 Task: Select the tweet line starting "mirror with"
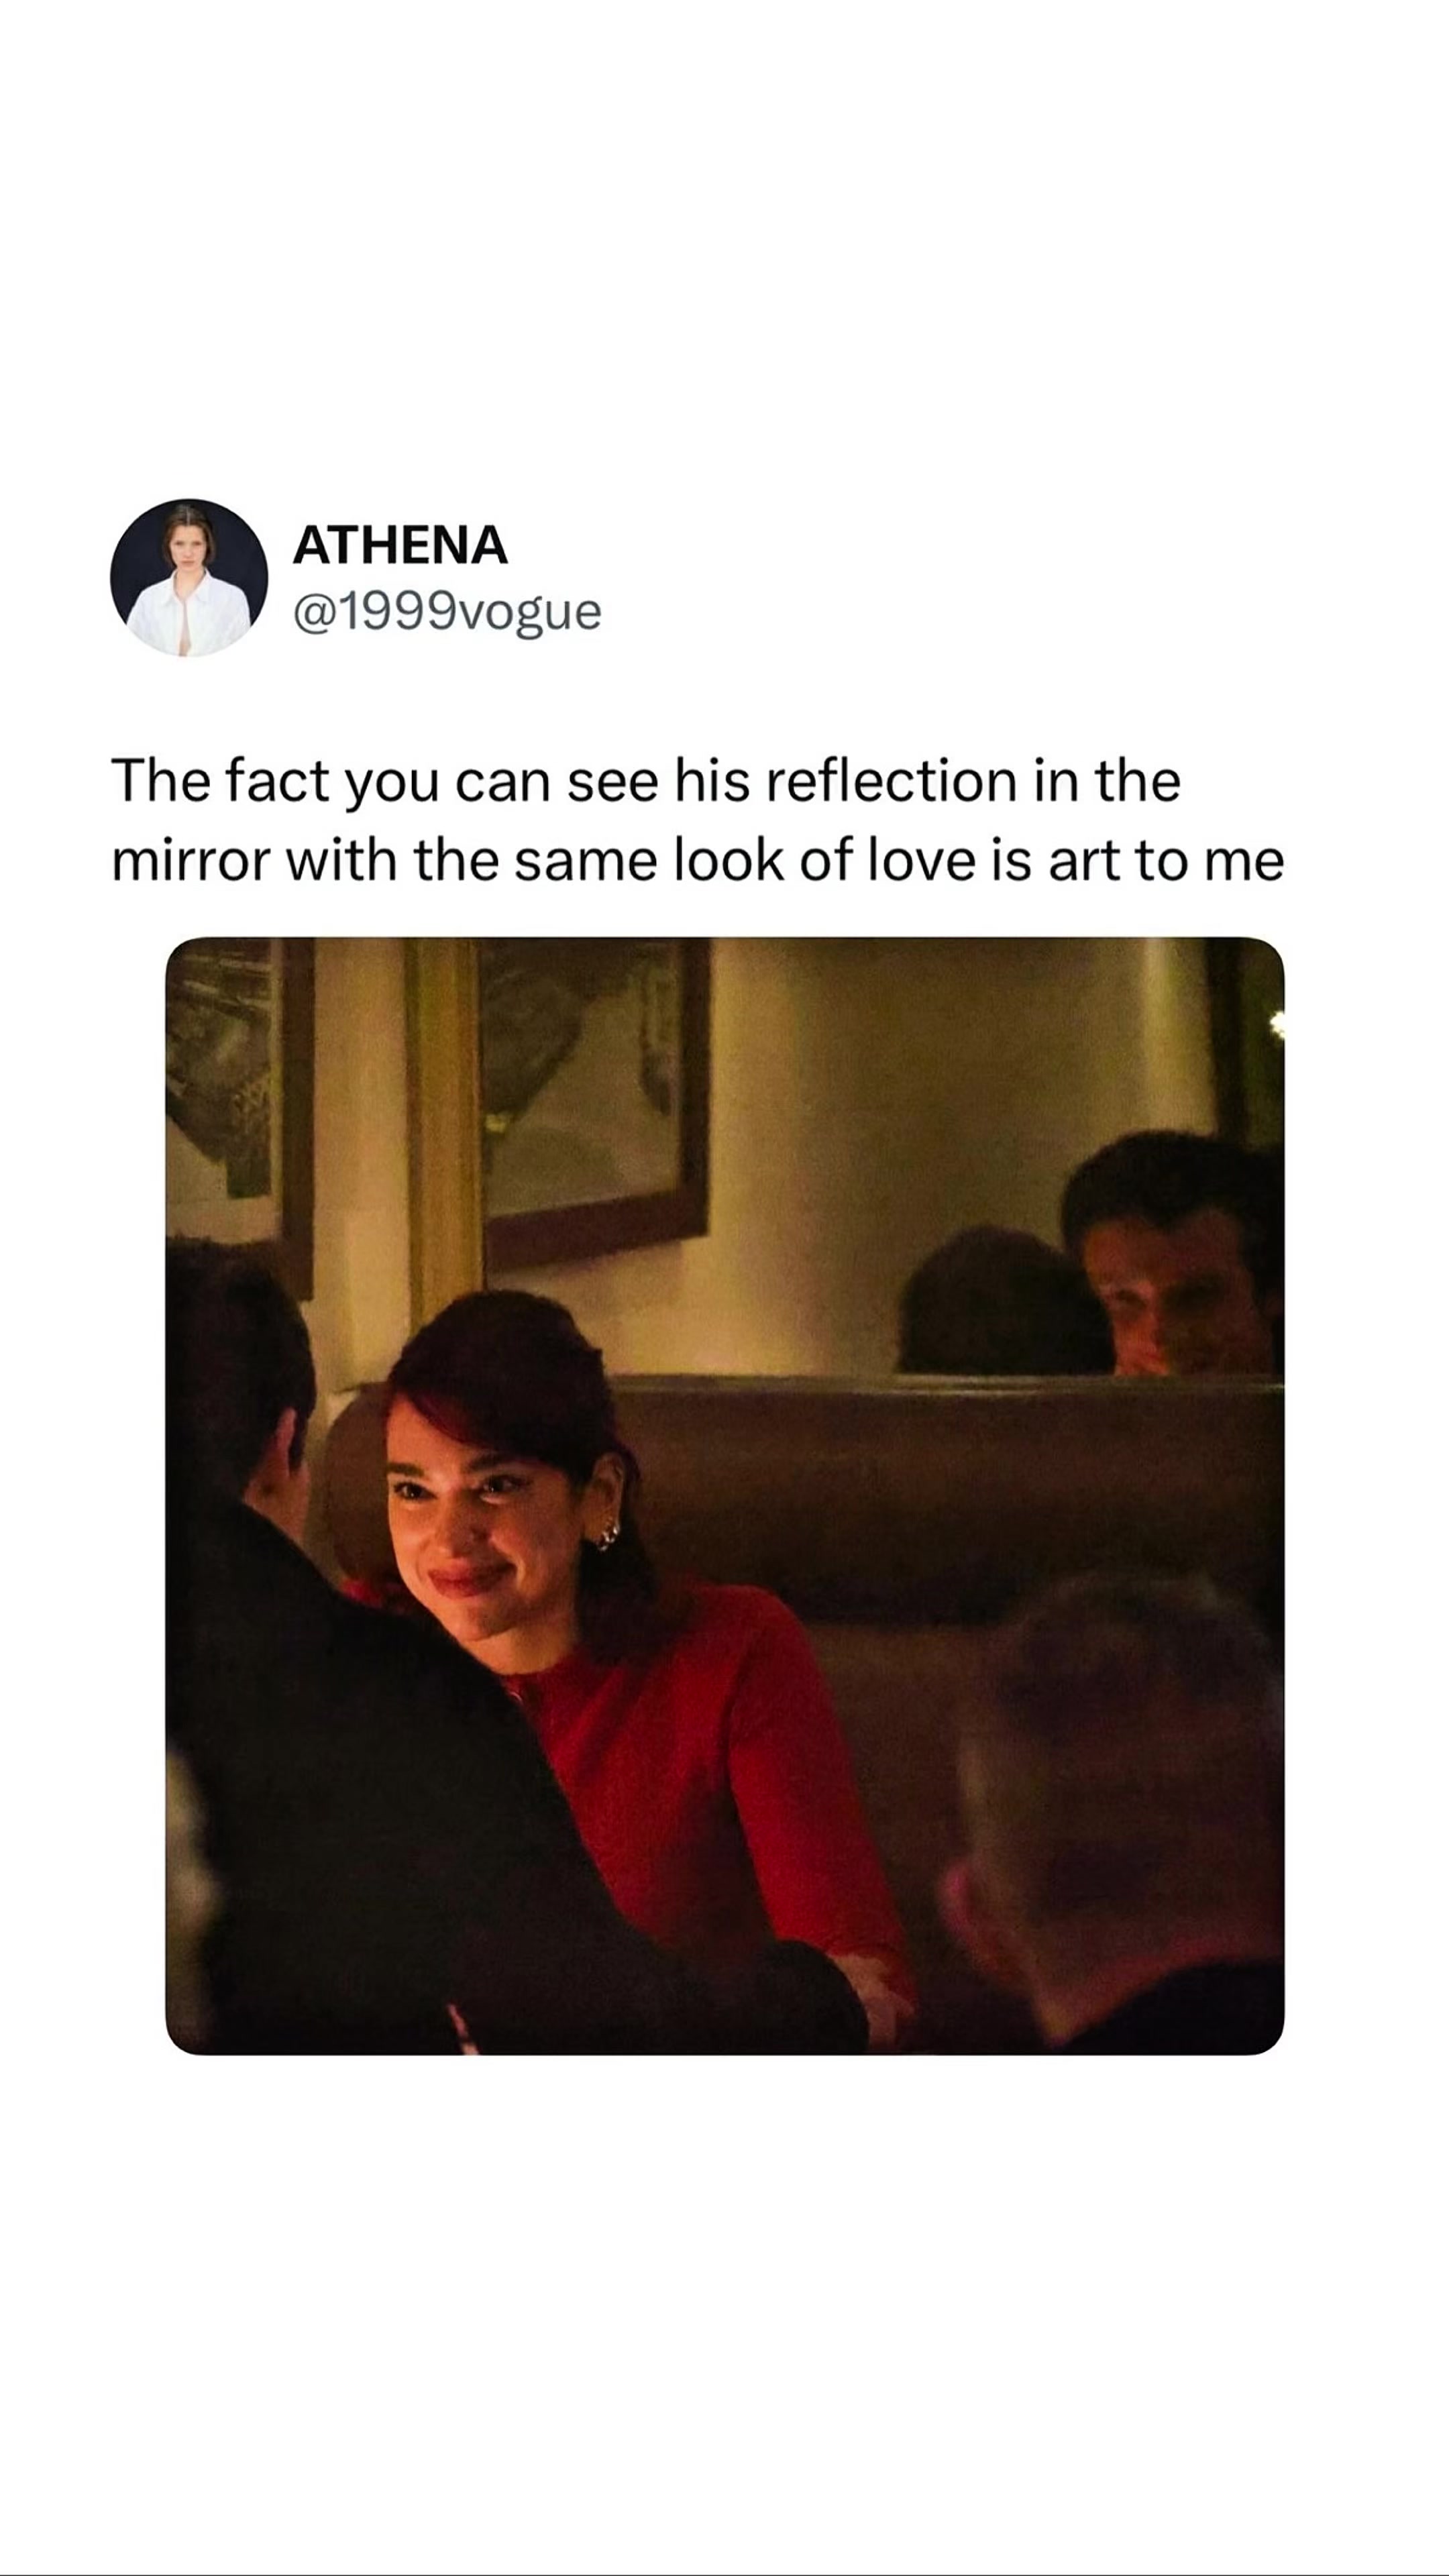pos(697,861)
